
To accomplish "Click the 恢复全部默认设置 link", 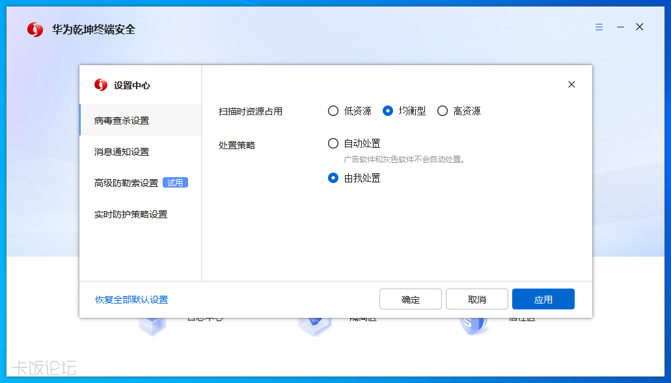I will coord(131,300).
